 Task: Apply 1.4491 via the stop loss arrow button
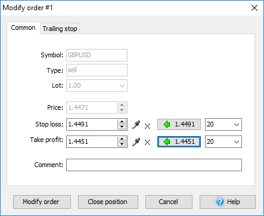coord(179,125)
